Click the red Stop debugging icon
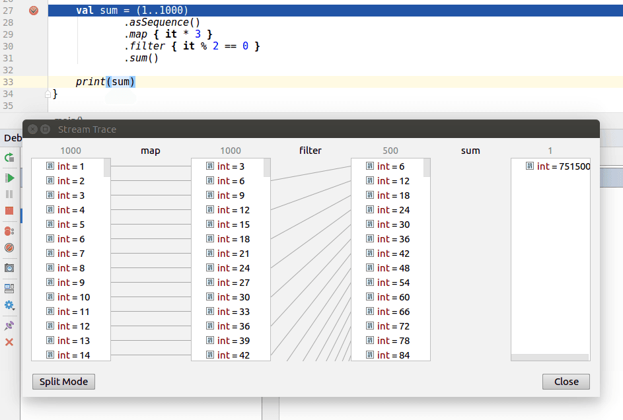 click(x=9, y=211)
